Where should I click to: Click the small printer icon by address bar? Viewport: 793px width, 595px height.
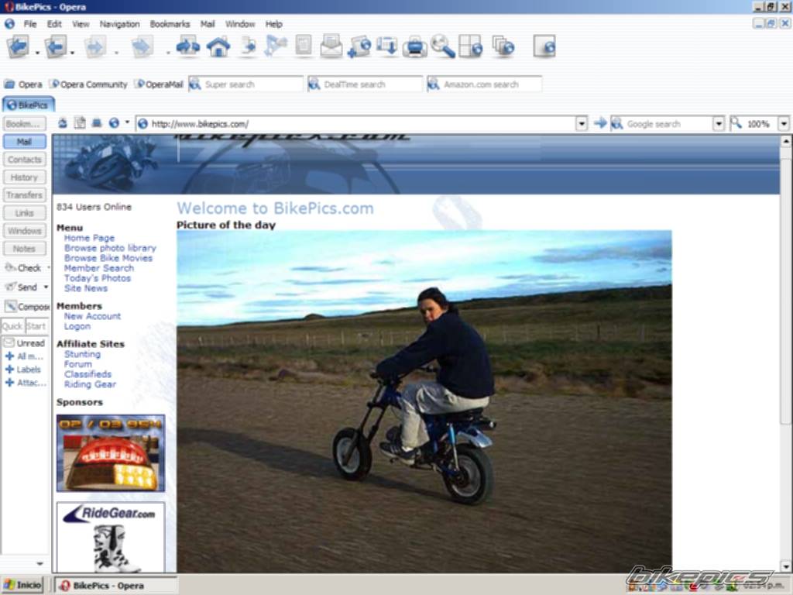tap(97, 123)
